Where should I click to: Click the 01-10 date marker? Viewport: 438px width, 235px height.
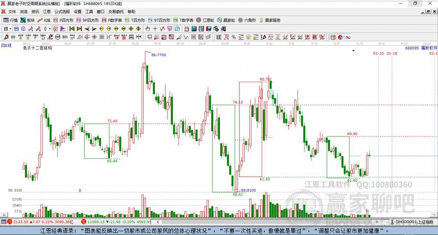(x=379, y=53)
